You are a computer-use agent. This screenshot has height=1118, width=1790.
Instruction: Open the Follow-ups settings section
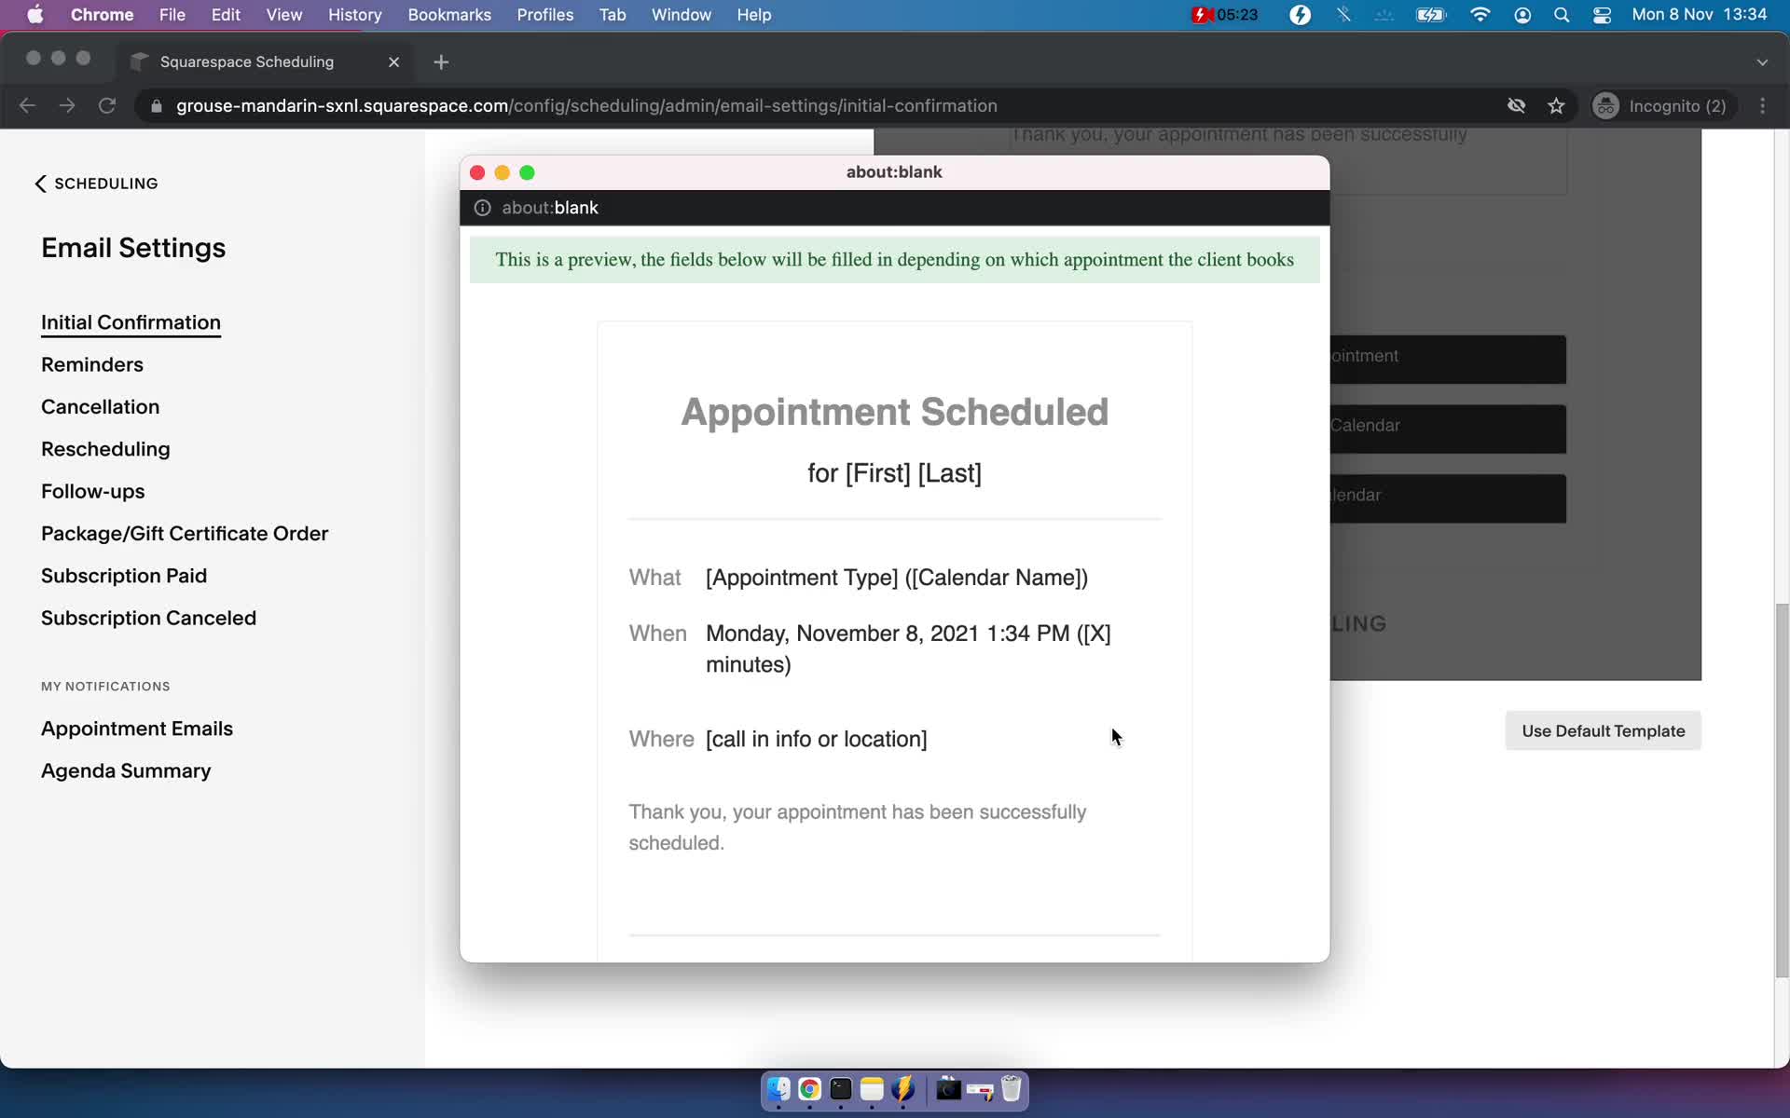[93, 491]
